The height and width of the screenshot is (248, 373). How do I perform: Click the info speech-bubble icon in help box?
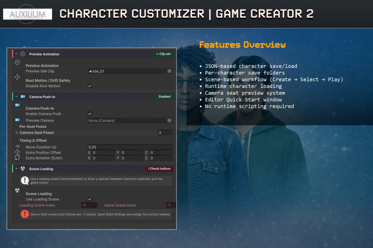click(x=25, y=180)
